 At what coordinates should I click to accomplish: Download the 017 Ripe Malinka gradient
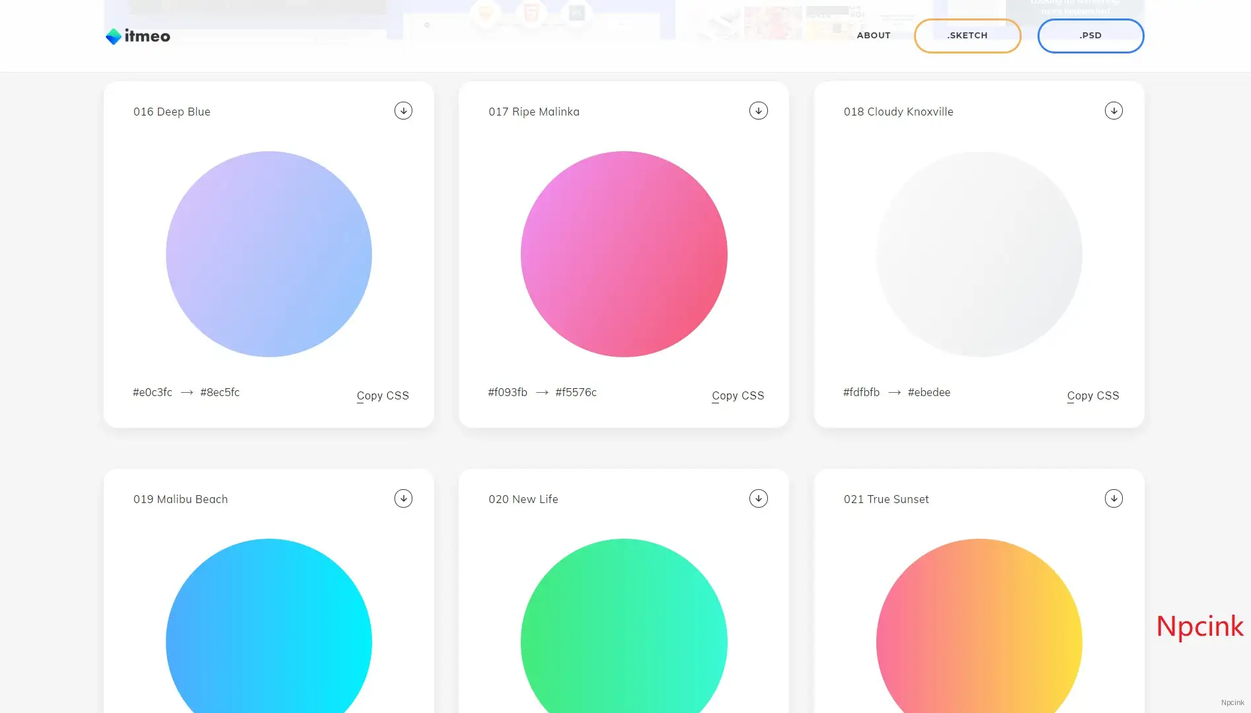(758, 111)
